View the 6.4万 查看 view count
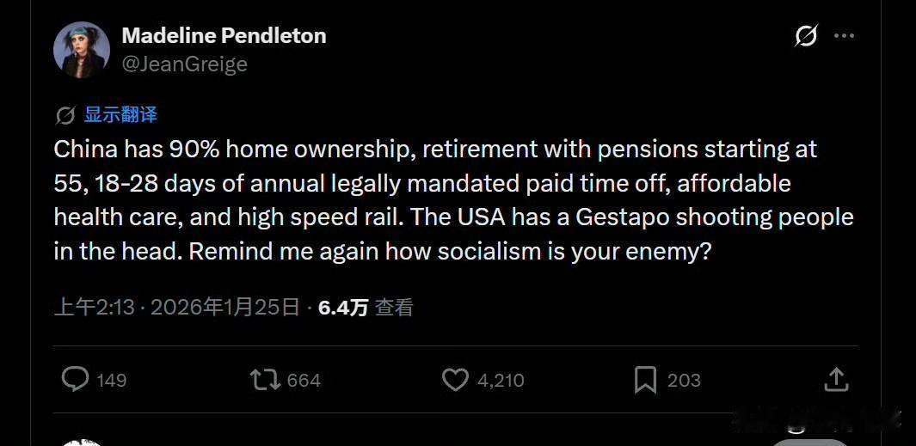The height and width of the screenshot is (446, 916). (366, 308)
